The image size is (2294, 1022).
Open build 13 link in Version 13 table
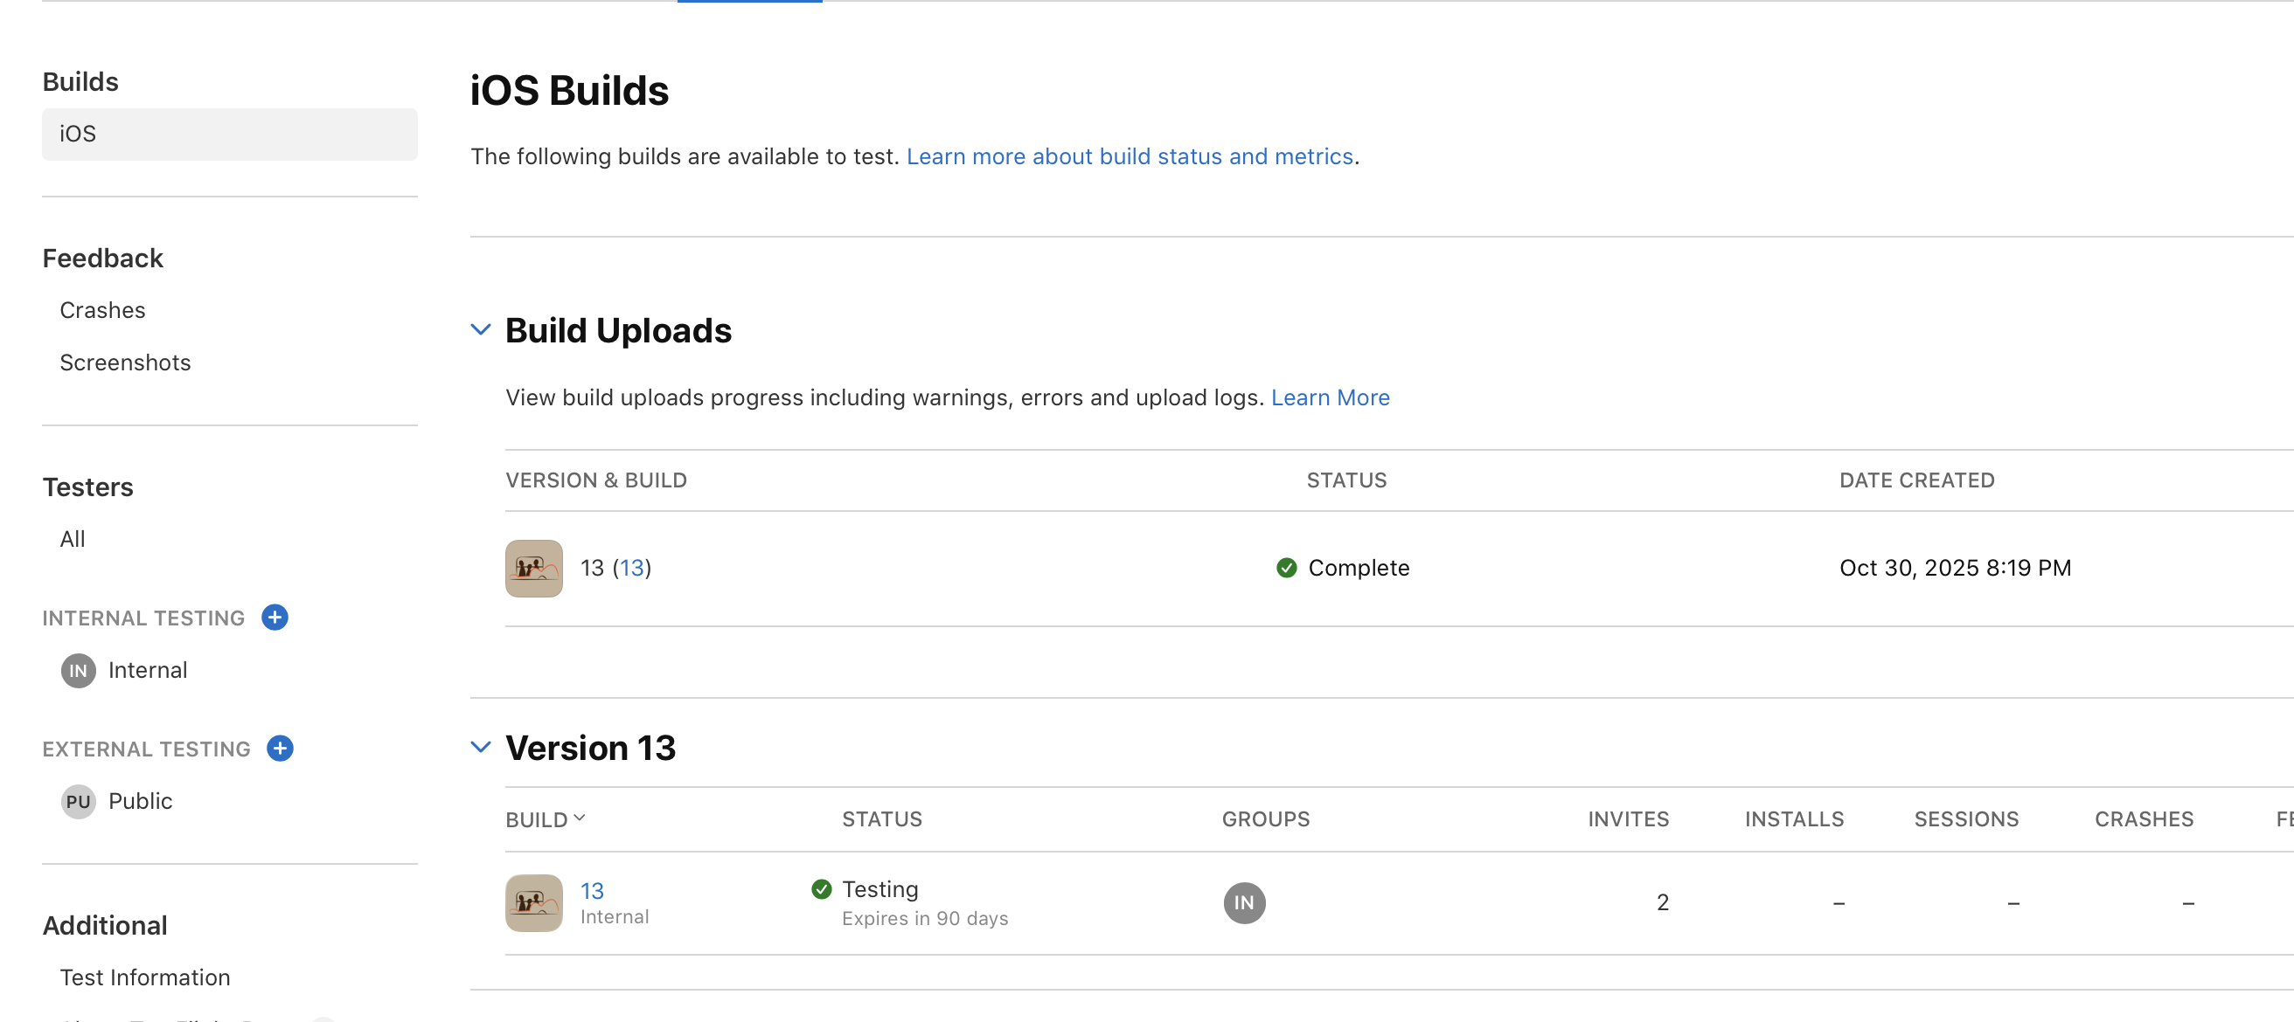[x=591, y=889]
